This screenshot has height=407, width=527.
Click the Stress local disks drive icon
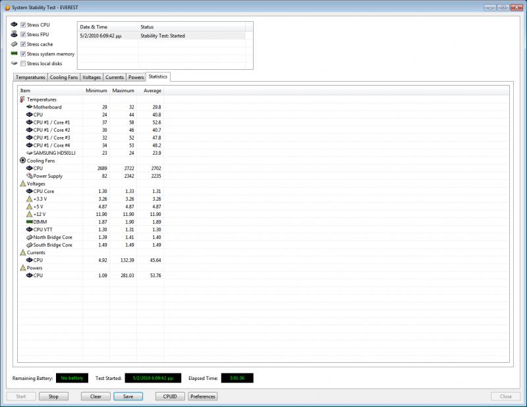click(x=14, y=63)
